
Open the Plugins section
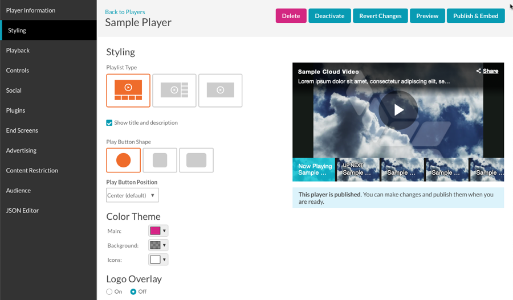tap(48, 110)
